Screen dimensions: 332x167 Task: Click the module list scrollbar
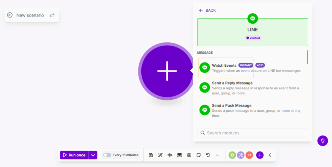[x=307, y=57]
